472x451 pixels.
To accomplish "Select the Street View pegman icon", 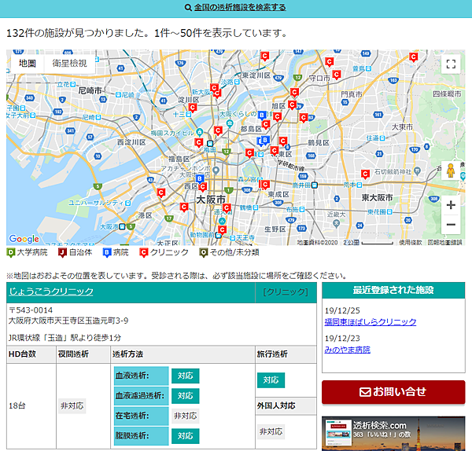I will tap(451, 170).
